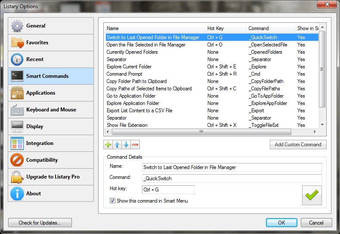Remove command with red minus icon
This screenshot has width=340, height=234.
135,145
